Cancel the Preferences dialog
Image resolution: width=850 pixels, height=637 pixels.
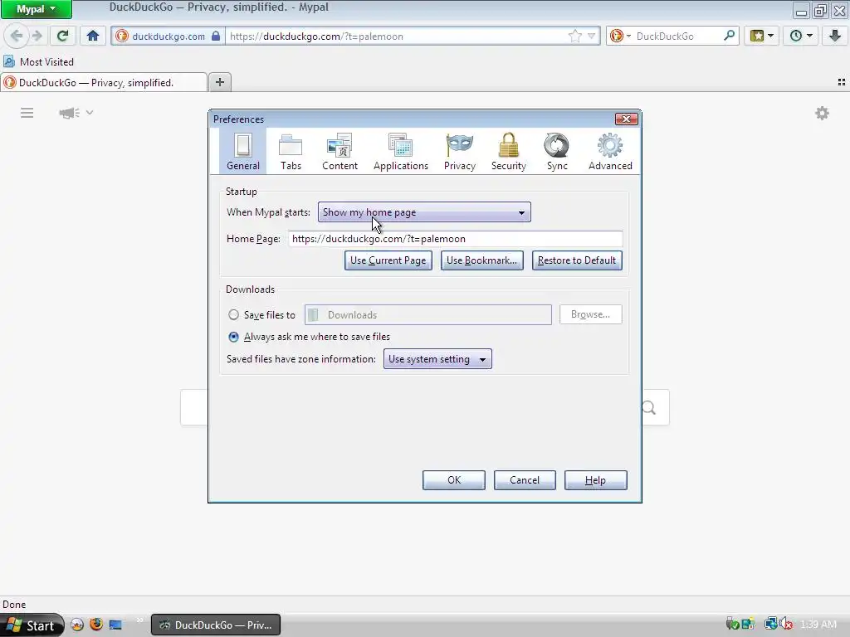click(525, 480)
